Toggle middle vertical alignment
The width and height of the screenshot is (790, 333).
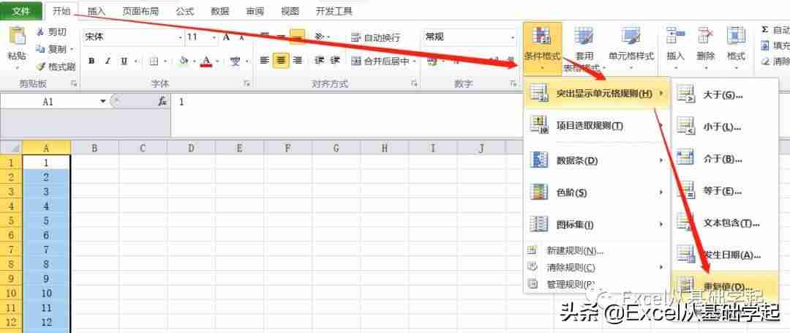click(x=281, y=36)
